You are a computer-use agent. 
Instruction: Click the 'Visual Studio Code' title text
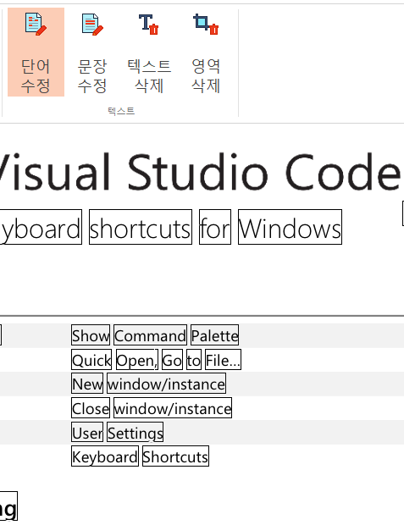tap(201, 172)
